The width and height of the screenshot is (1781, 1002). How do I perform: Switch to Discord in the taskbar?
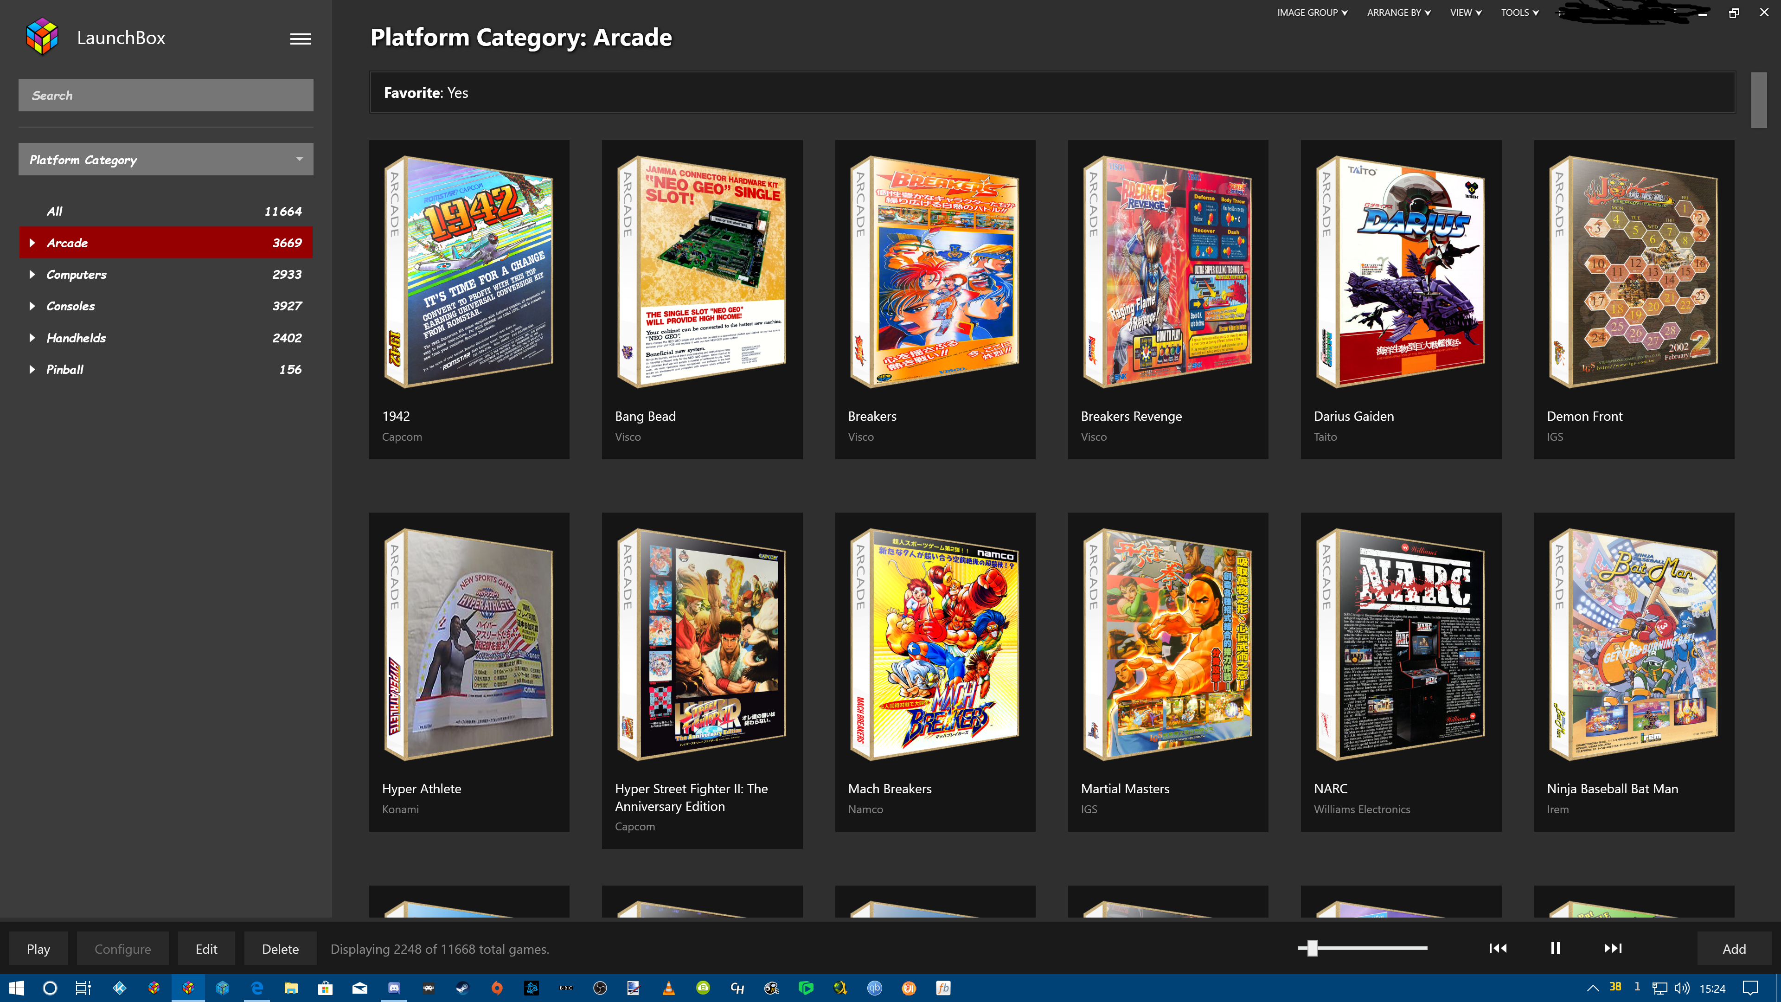point(394,988)
